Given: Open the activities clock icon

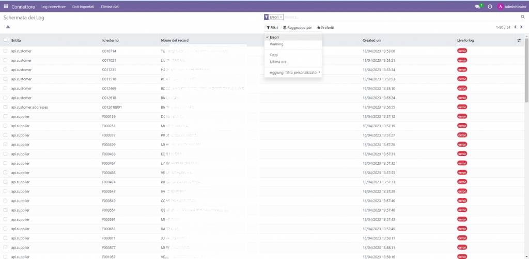Looking at the screenshot, I should (490, 7).
